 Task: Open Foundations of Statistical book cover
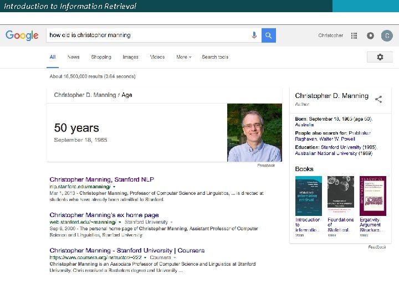[x=341, y=196]
